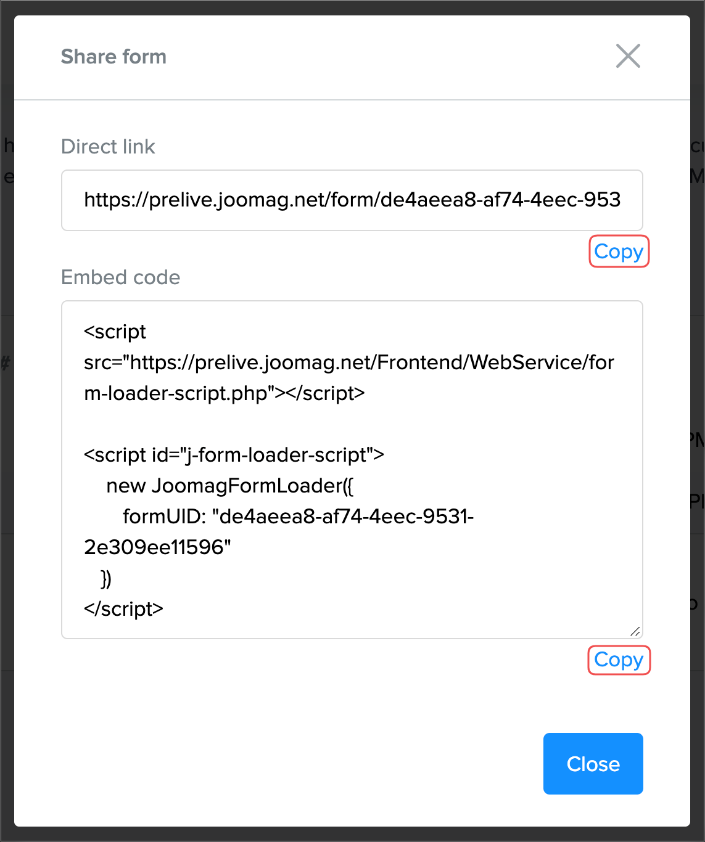Image resolution: width=705 pixels, height=842 pixels.
Task: Click the "Share form" dialog title
Action: 113,57
